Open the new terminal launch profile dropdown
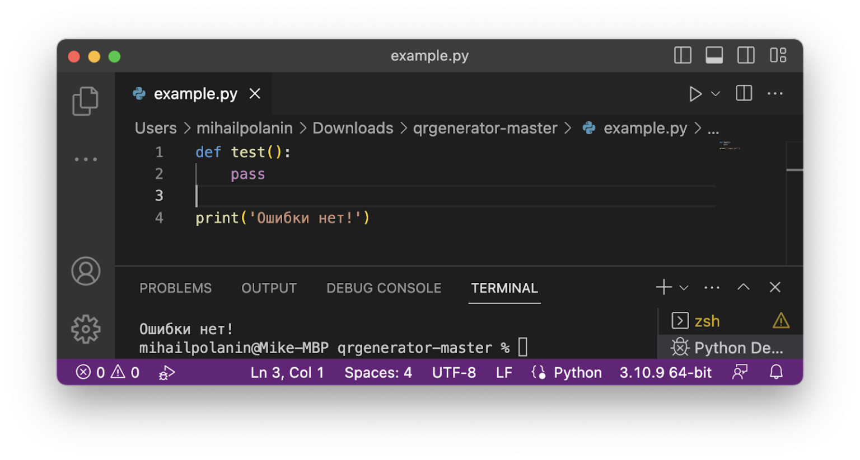Image resolution: width=860 pixels, height=460 pixels. tap(684, 288)
